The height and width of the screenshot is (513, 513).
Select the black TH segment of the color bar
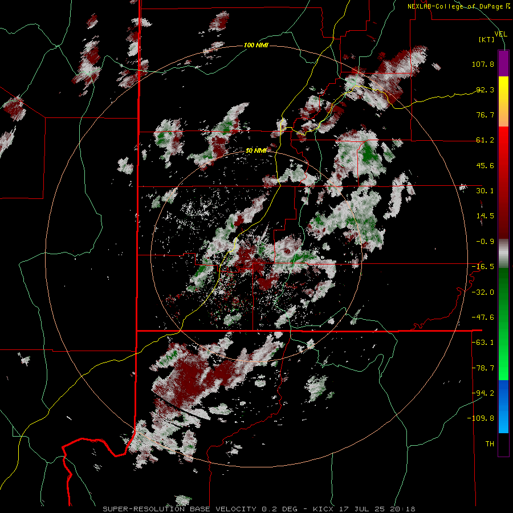pos(503,444)
